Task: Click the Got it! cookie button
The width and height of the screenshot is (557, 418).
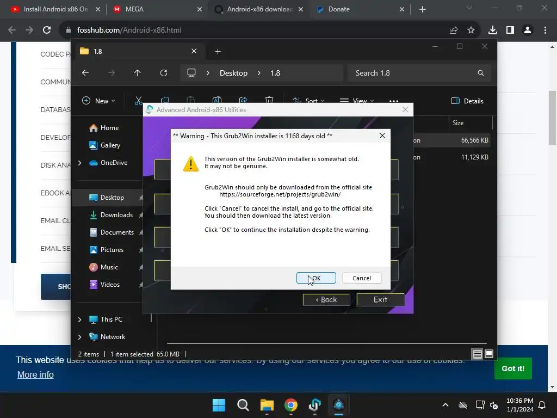Action: (513, 368)
